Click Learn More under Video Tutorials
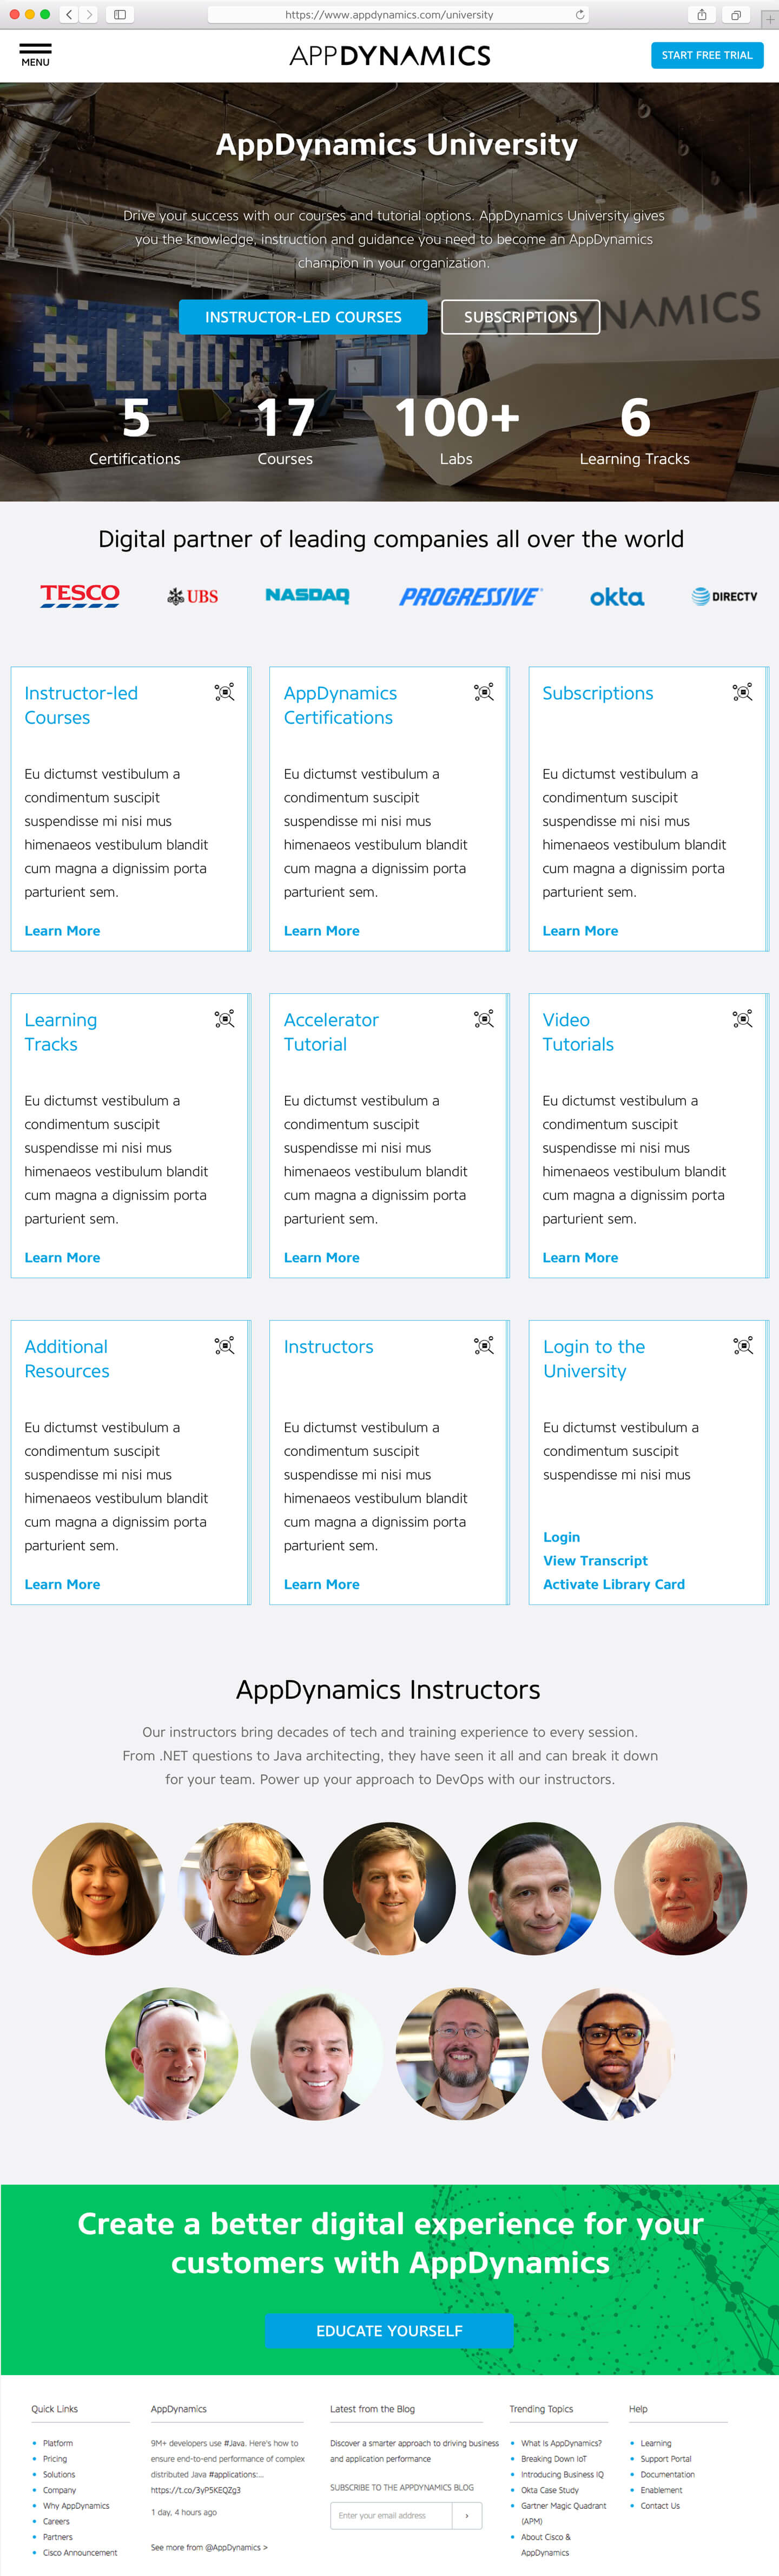Image resolution: width=779 pixels, height=2576 pixels. (580, 1258)
